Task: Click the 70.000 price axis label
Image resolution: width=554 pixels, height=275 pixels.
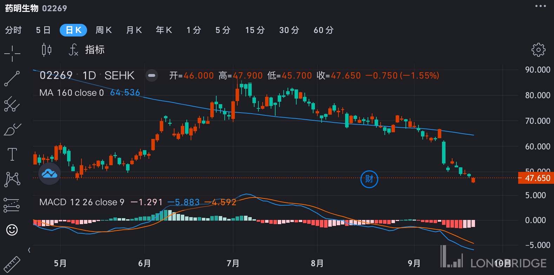Action: (537, 121)
